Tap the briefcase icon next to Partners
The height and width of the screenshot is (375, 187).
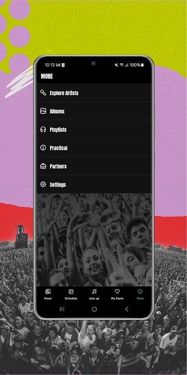click(43, 166)
